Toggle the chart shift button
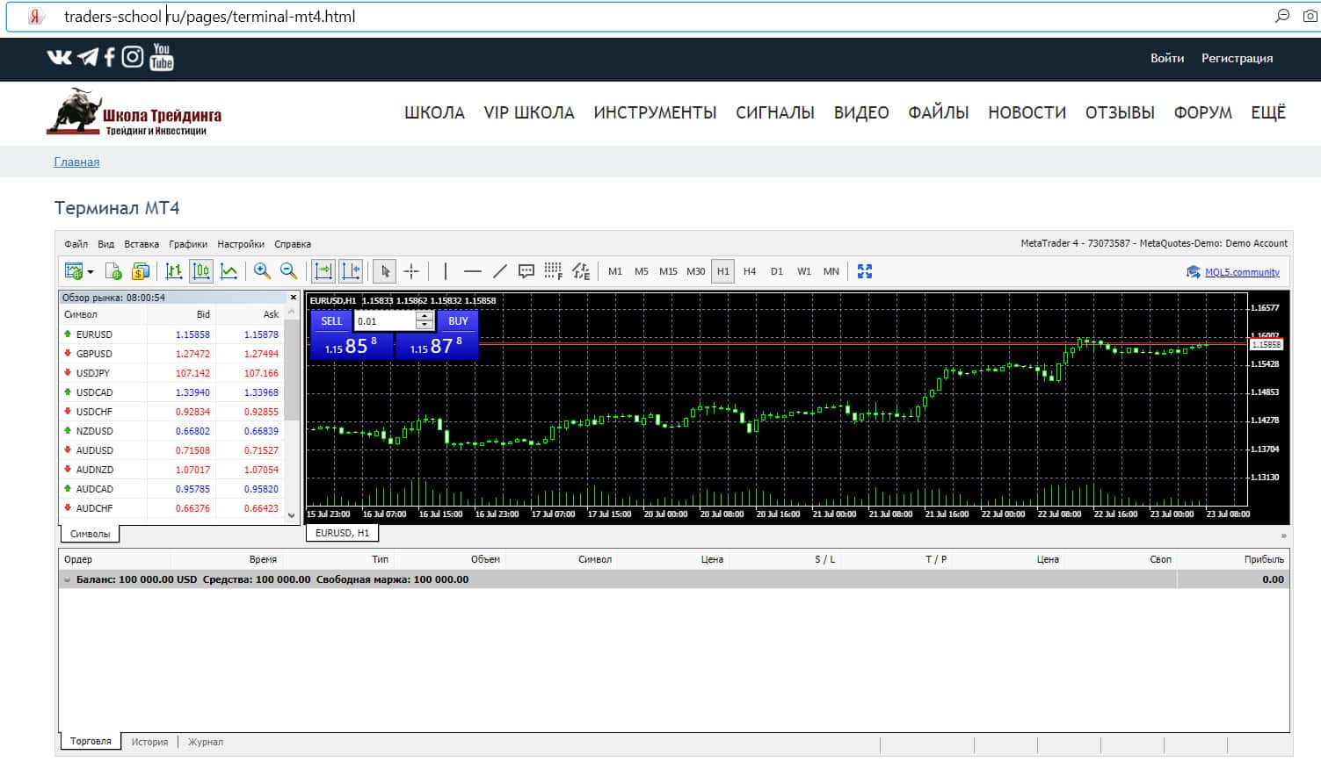Screen dimensions: 1321x762 click(x=351, y=271)
